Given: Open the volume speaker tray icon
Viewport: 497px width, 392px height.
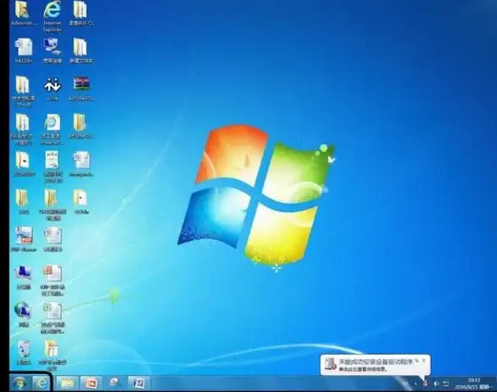Looking at the screenshot, I should 436,384.
